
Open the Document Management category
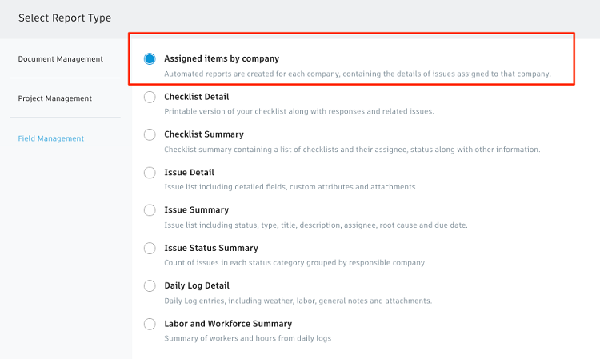pos(61,59)
